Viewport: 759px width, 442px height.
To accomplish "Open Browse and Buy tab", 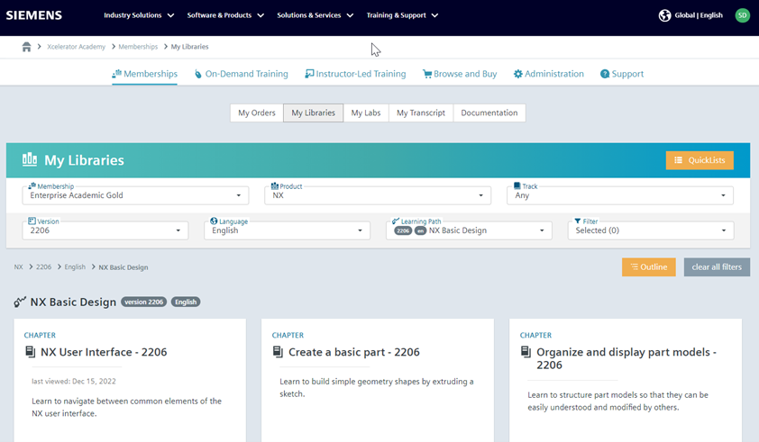I will point(460,74).
